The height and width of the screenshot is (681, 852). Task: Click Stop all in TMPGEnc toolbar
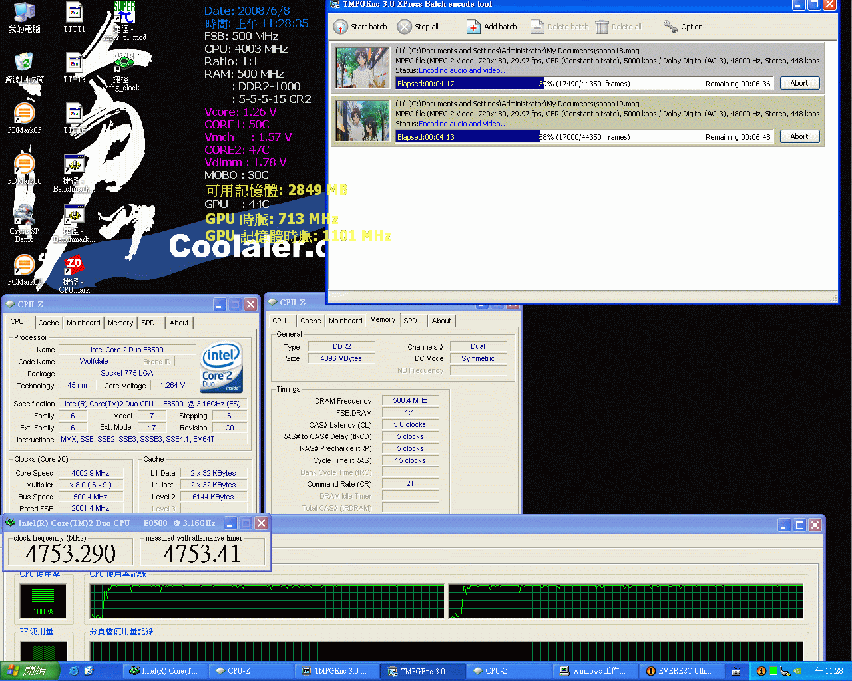(418, 27)
